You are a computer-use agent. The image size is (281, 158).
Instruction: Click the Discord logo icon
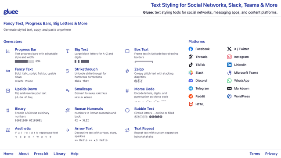pyautogui.click(x=191, y=81)
